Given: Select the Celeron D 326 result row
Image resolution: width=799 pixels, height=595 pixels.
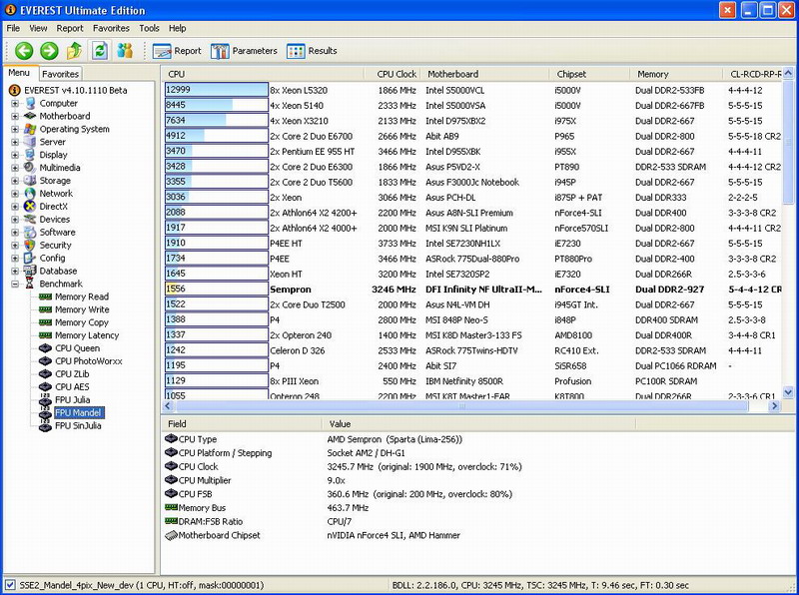Looking at the screenshot, I should tap(472, 350).
